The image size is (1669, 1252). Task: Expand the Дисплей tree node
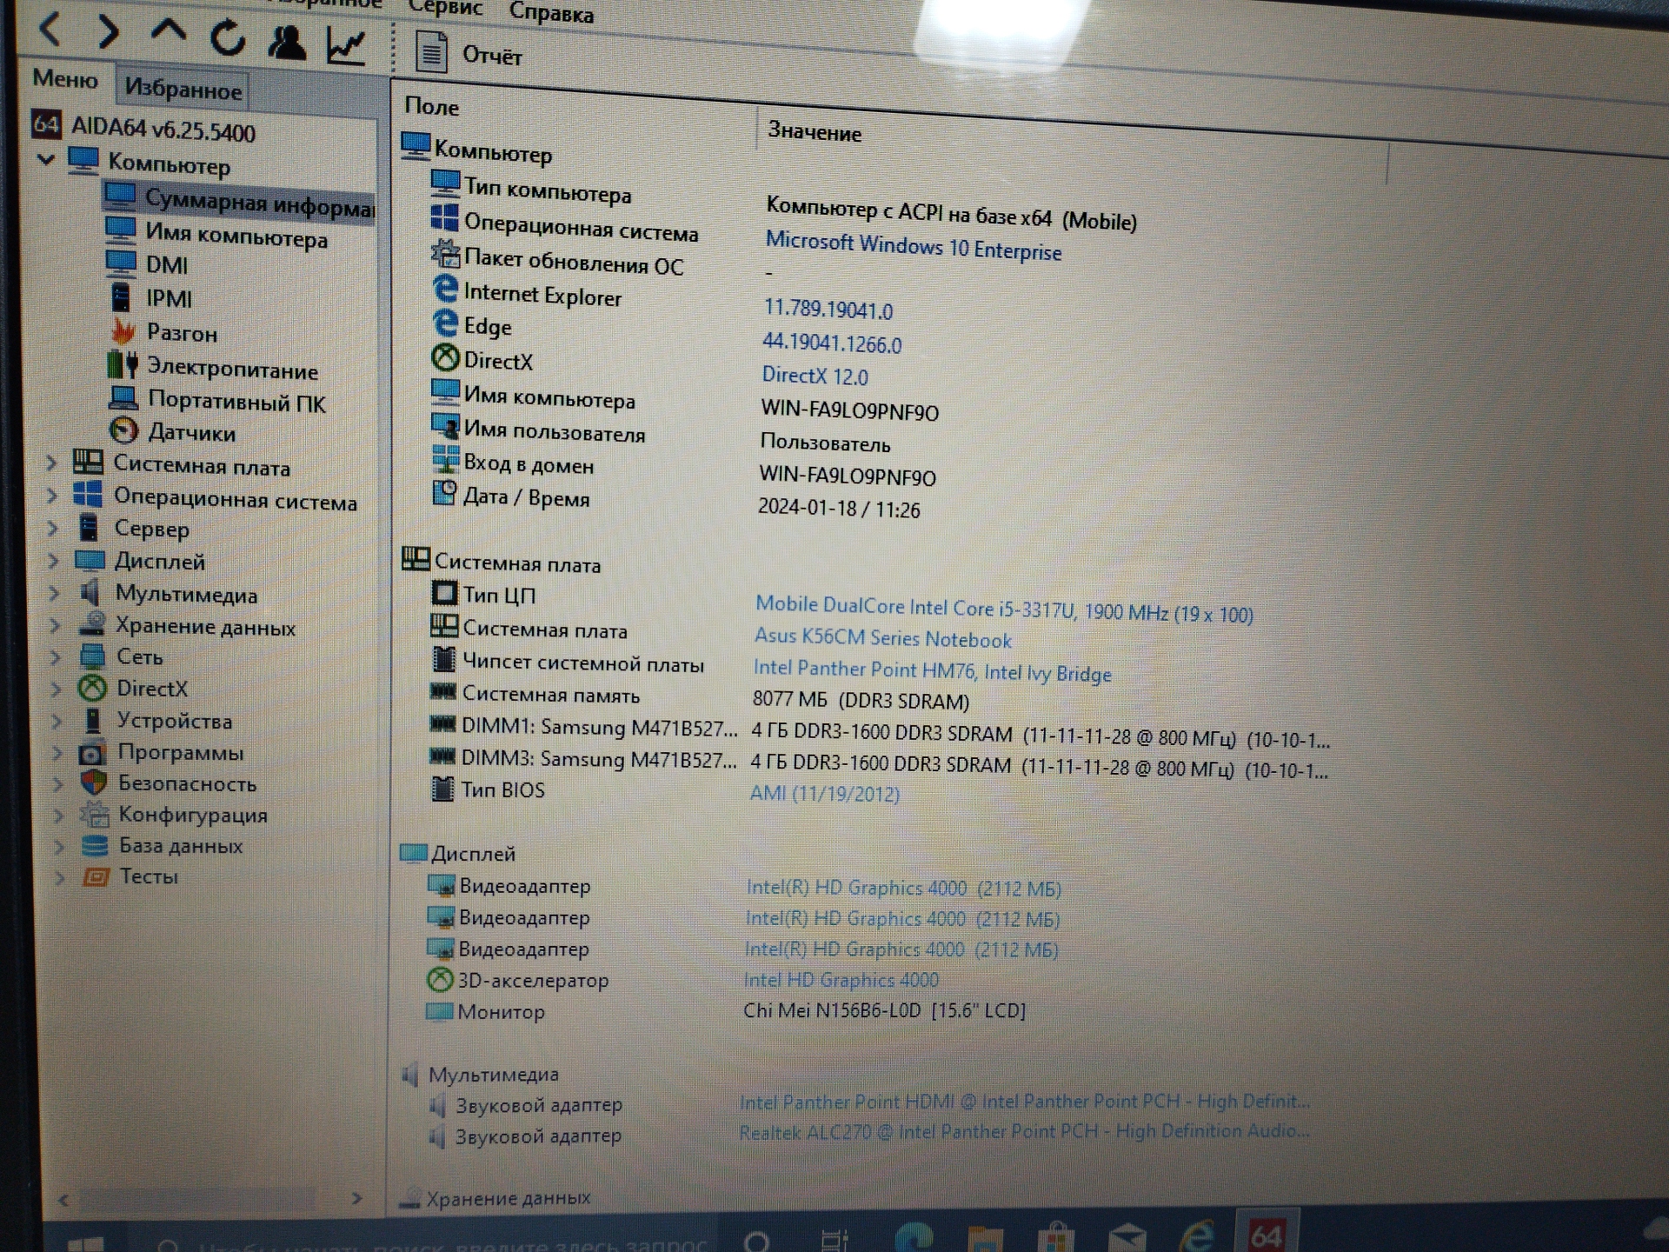point(53,562)
